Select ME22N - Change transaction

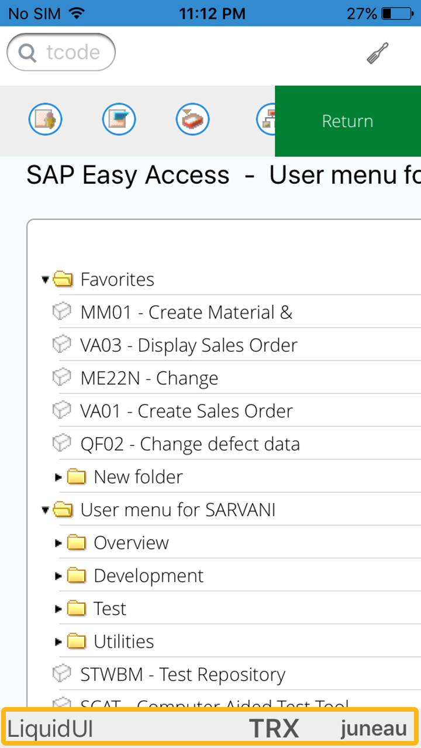coord(149,379)
